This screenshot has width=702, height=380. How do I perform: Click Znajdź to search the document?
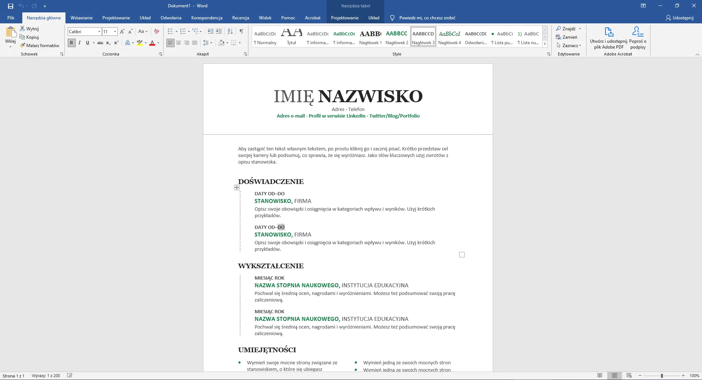click(x=566, y=28)
